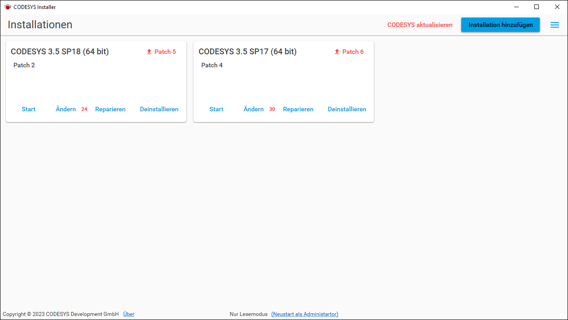Click the red 30 badge on SP17
568x320 pixels.
272,109
